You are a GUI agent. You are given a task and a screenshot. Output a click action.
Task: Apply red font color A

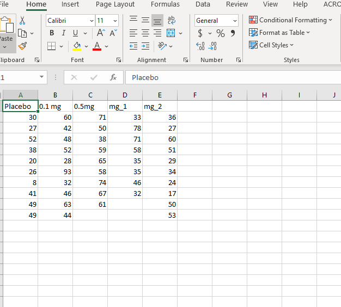click(x=97, y=46)
